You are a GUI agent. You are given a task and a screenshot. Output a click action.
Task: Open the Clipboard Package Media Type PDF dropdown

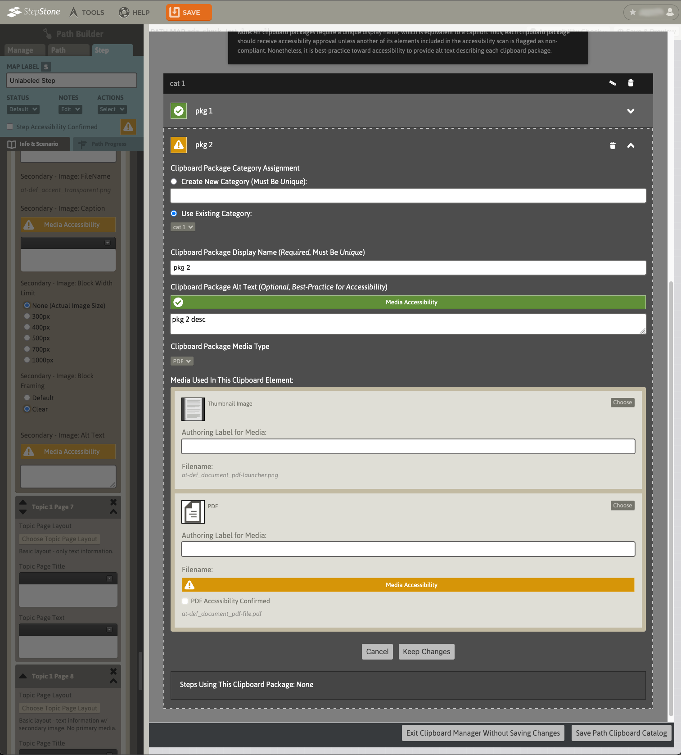(x=182, y=361)
